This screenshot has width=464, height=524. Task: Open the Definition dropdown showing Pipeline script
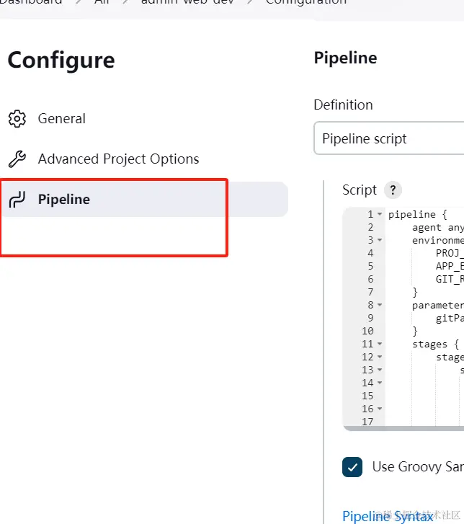tap(389, 138)
